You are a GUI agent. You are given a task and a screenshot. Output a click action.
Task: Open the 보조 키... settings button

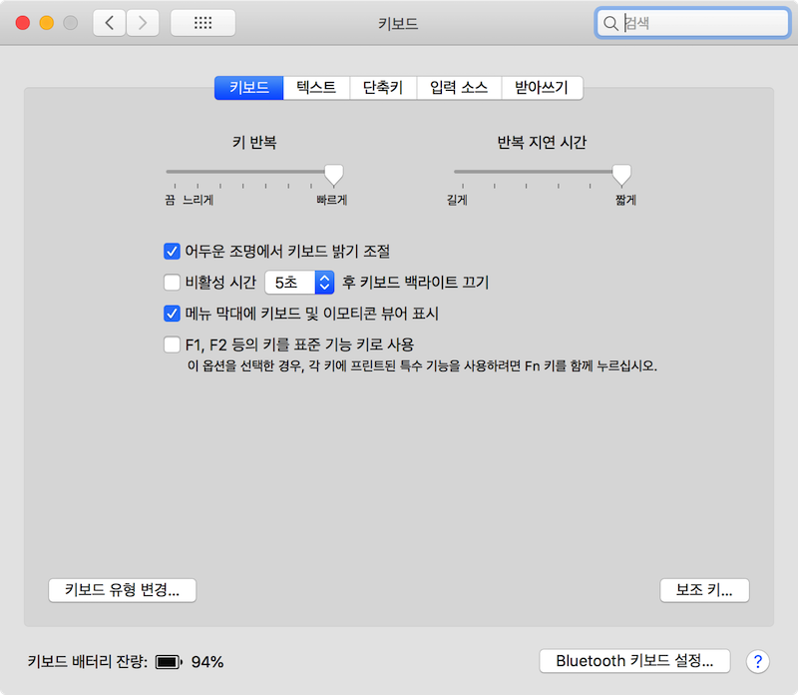coord(704,590)
